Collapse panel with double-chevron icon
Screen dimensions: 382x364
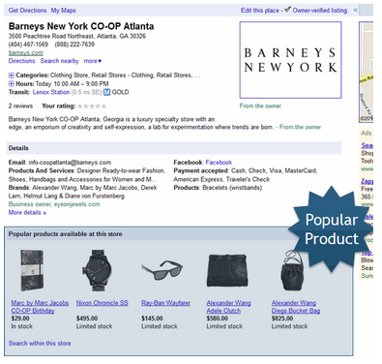pyautogui.click(x=355, y=10)
